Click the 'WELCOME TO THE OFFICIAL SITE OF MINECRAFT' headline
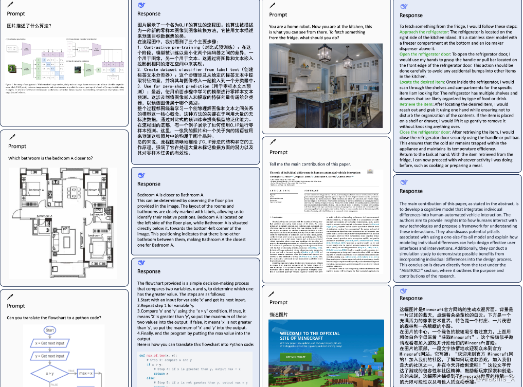The width and height of the screenshot is (523, 387). click(310, 336)
